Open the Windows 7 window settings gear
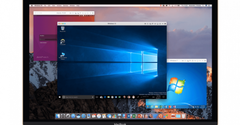The image size is (240, 125). 205,61
